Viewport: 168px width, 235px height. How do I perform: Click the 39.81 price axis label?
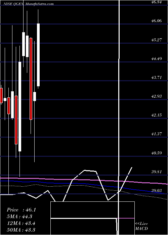point(157,172)
